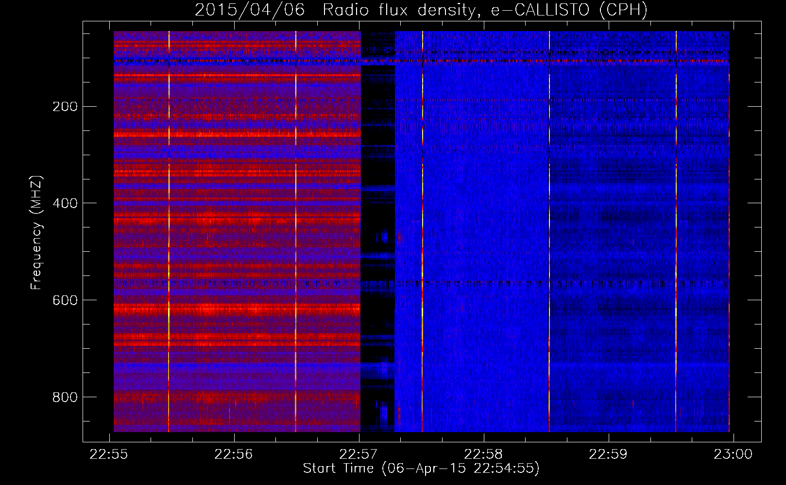Screen dimensions: 786x485
Task: Click the 200 frequency tick label
Action: click(65, 106)
